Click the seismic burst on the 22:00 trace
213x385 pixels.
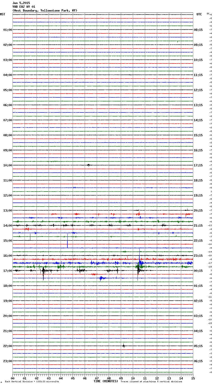(x=124, y=346)
